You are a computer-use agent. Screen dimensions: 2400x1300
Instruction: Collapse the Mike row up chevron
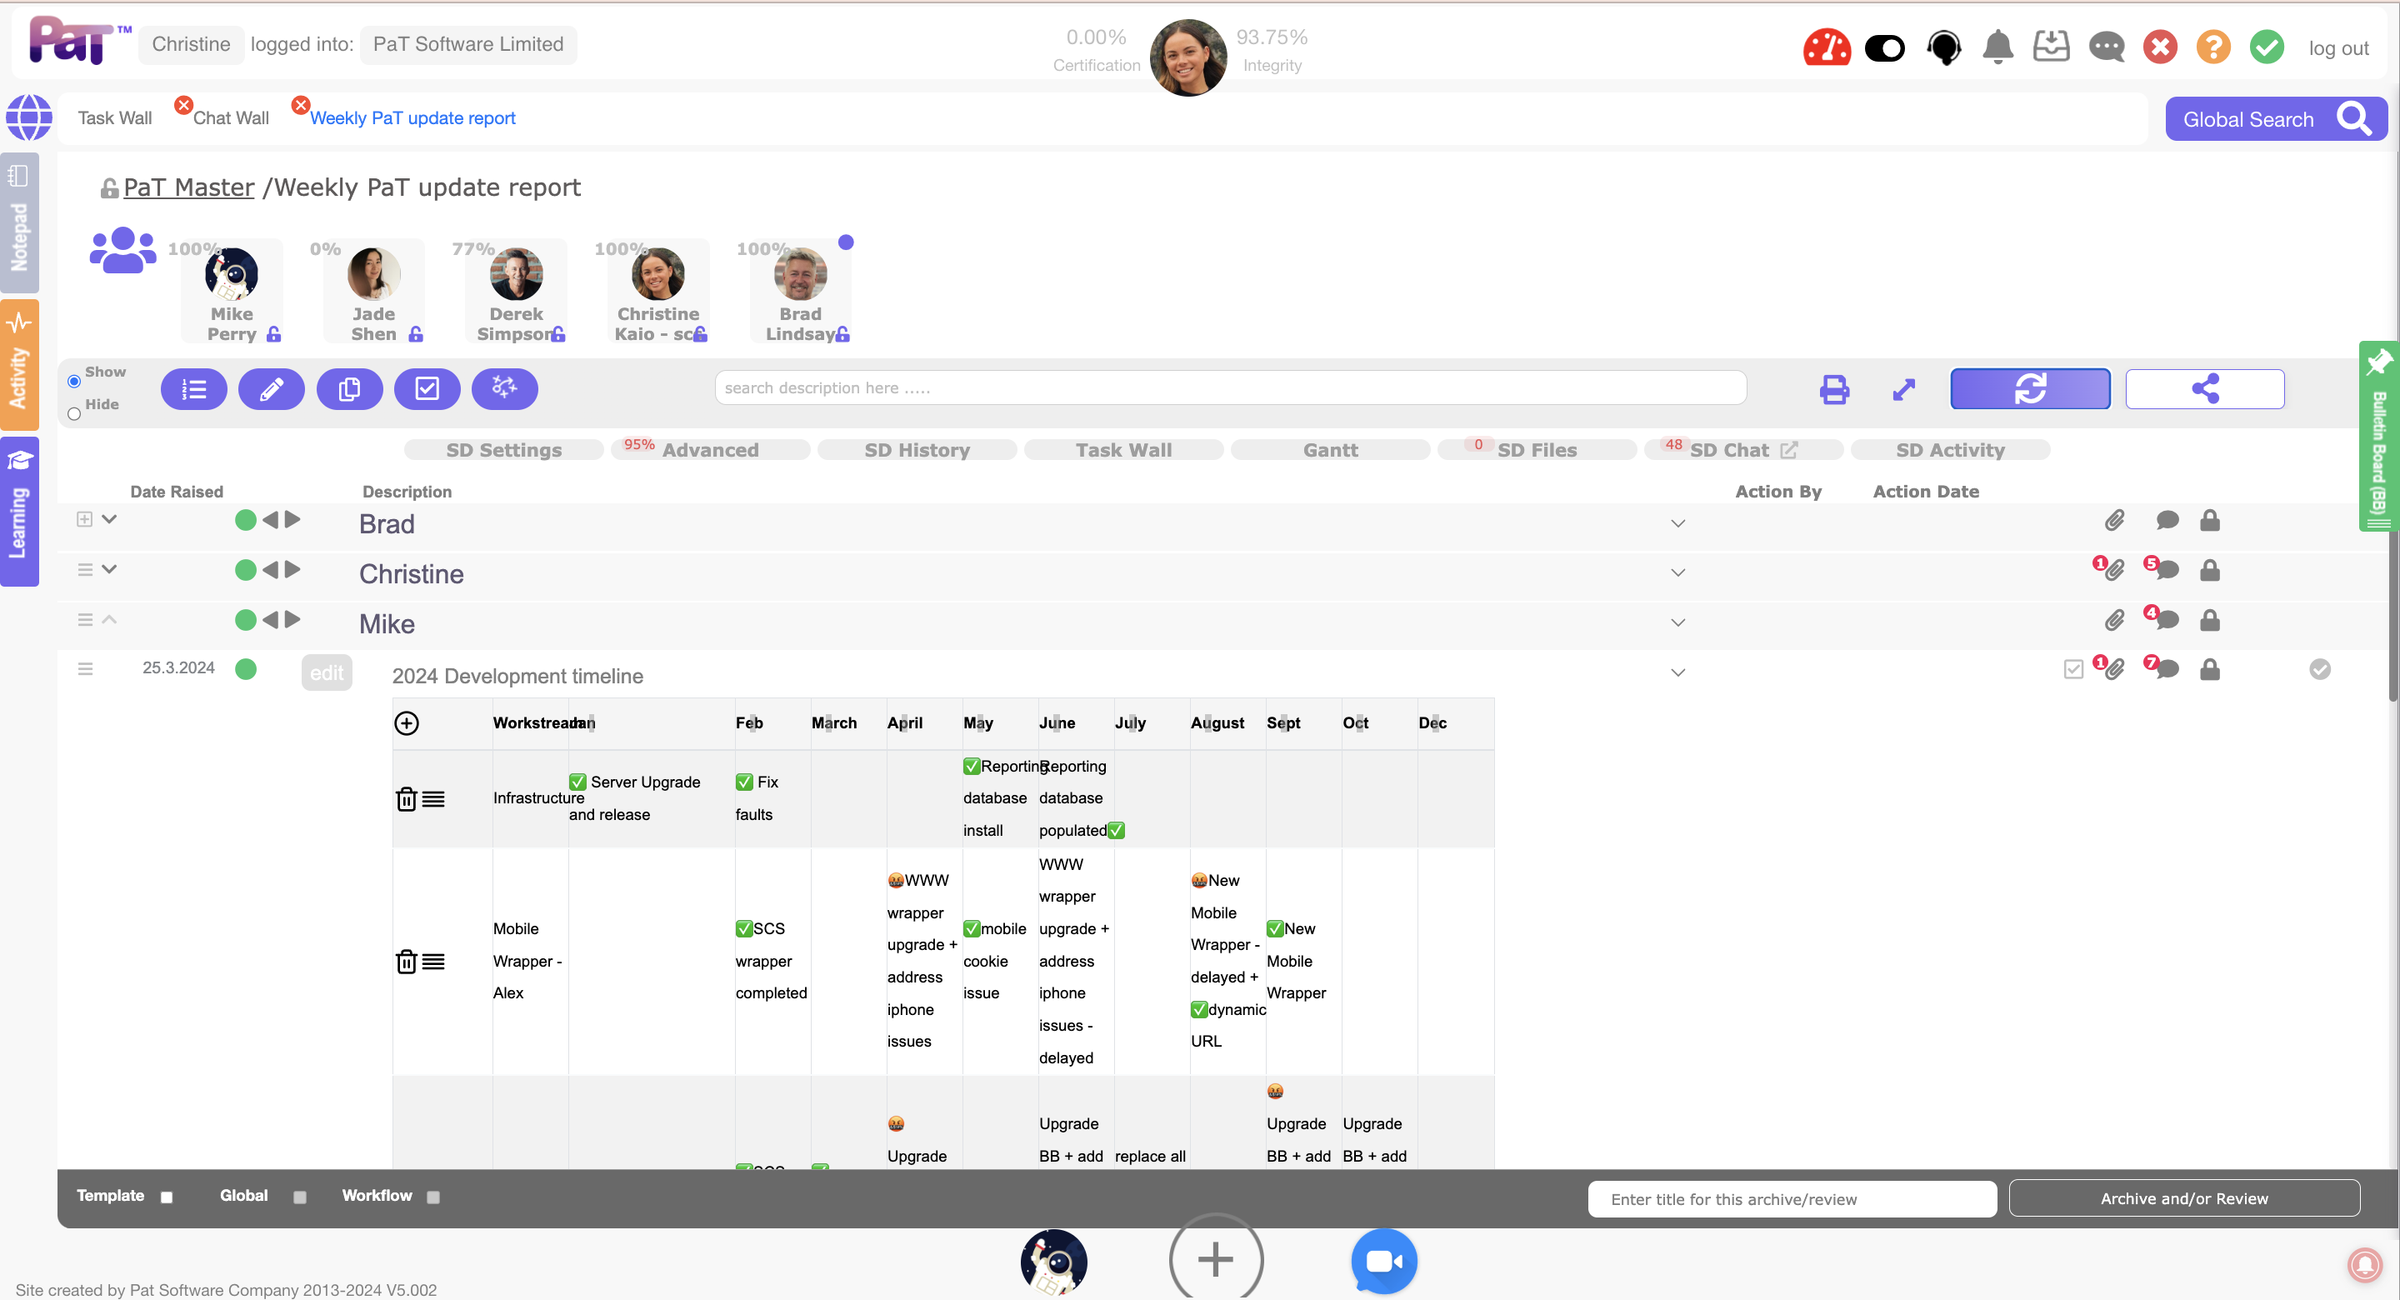click(x=109, y=619)
